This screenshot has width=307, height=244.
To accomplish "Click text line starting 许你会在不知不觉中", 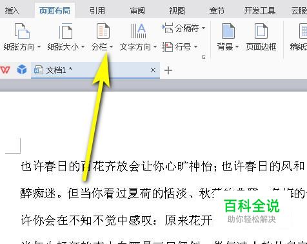I will pos(117,220).
